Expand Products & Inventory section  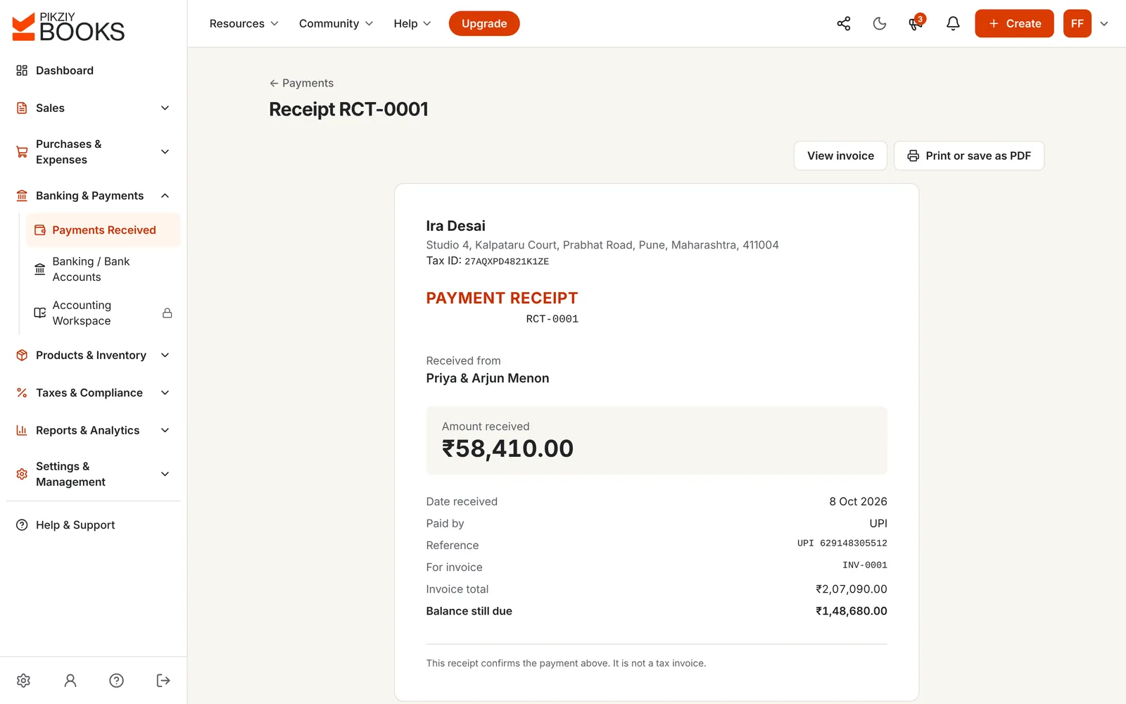[94, 356]
